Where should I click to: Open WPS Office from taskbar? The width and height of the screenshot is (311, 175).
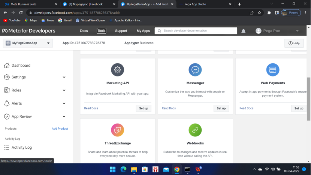coord(198,169)
